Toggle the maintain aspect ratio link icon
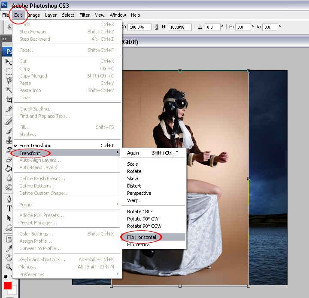309x298 pixels. 156,27
